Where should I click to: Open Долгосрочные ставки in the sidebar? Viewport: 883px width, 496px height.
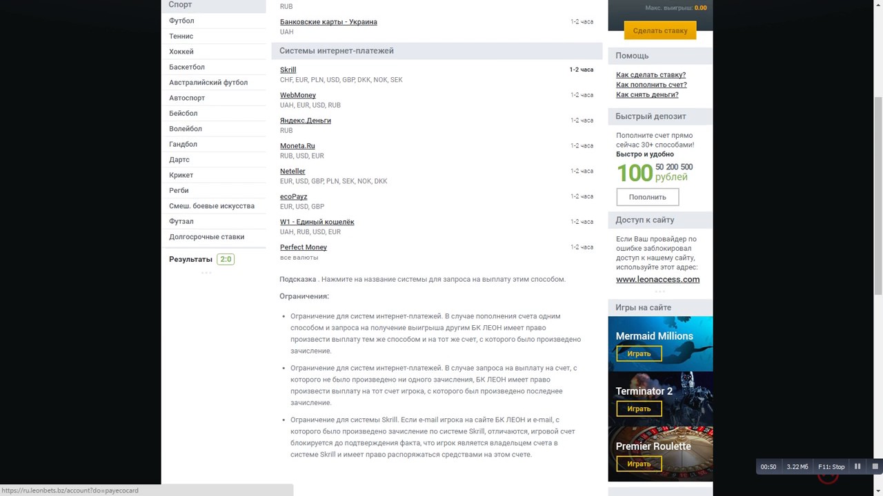click(x=206, y=237)
